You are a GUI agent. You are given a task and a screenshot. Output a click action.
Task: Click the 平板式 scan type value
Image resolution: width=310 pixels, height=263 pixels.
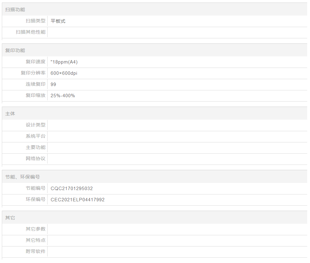(58, 21)
